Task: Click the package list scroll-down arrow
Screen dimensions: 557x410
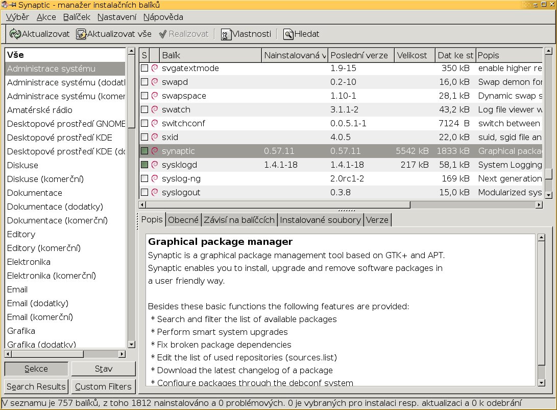Action: pos(549,195)
